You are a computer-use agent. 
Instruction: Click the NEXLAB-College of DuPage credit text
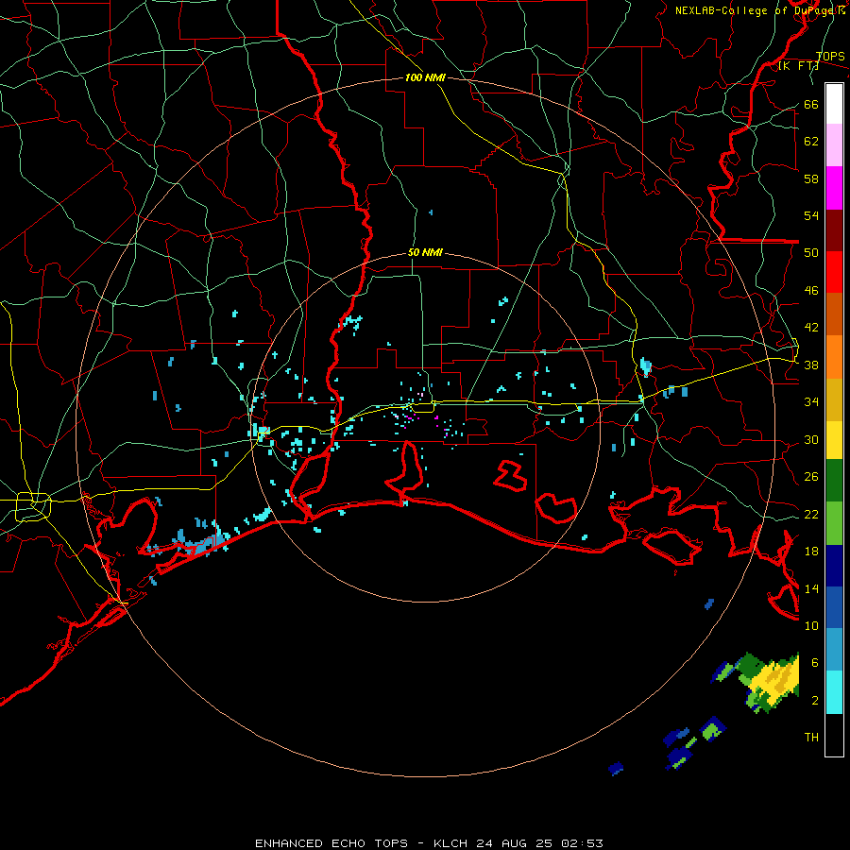[759, 10]
